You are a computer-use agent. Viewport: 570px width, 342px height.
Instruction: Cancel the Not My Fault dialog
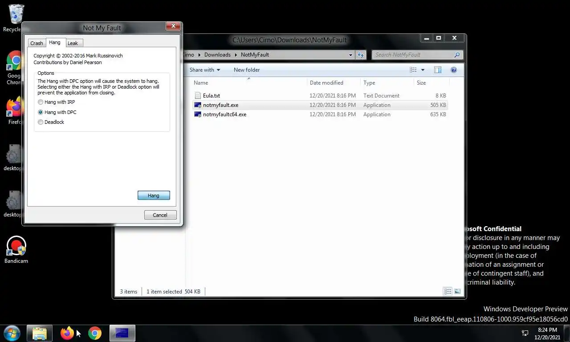[x=160, y=215]
